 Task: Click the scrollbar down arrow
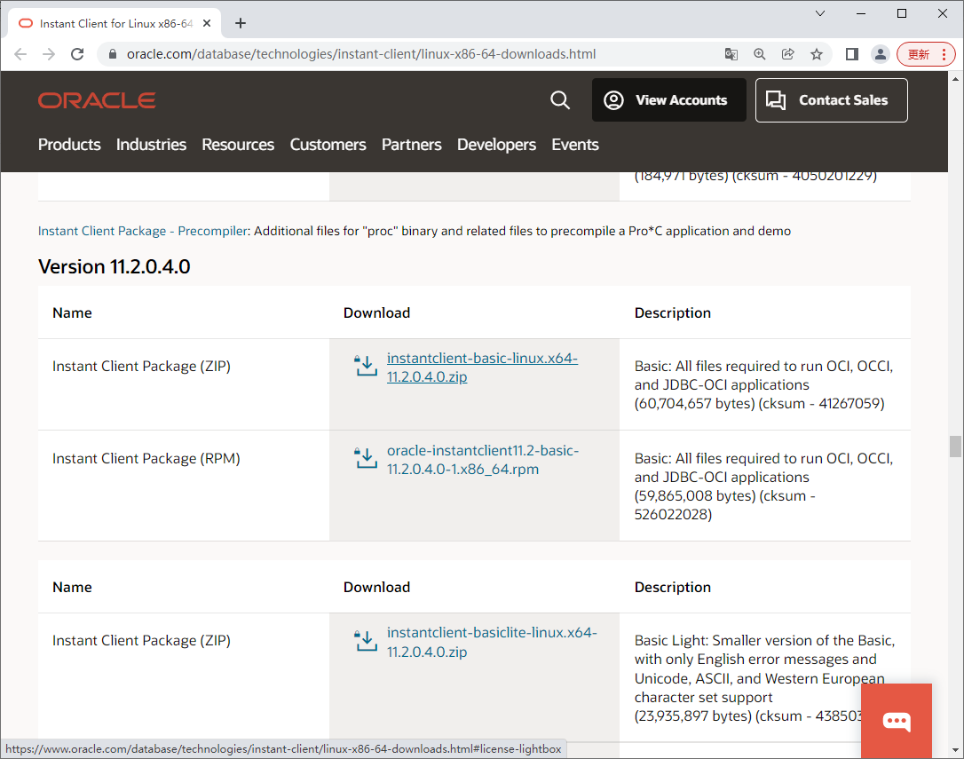coord(955,750)
